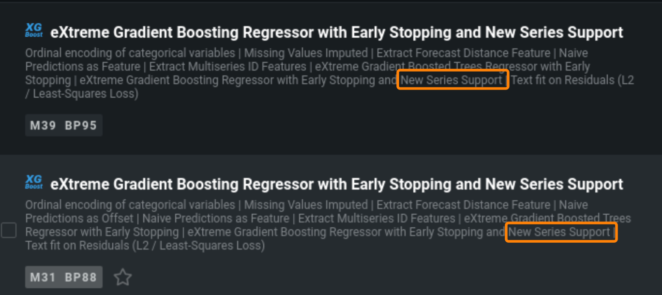Click the BP95 blueprint badge

(81, 126)
